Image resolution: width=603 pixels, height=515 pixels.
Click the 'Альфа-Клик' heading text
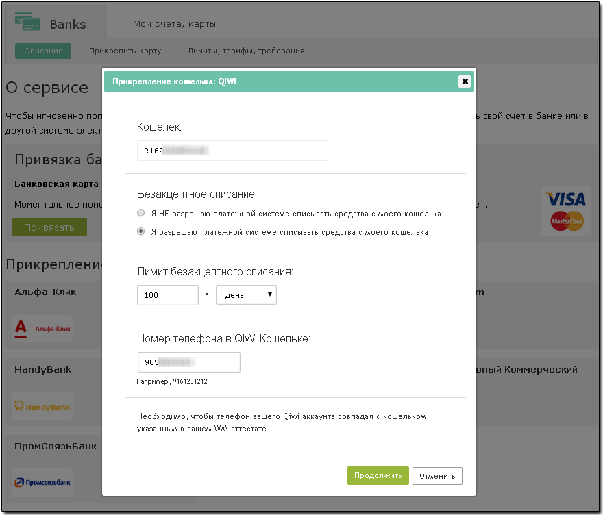(x=45, y=292)
